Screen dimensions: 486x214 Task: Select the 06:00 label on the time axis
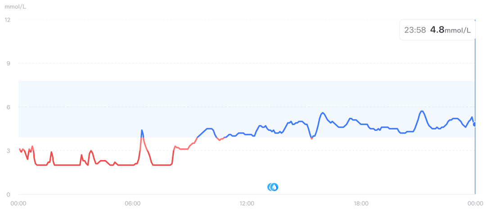(x=132, y=204)
